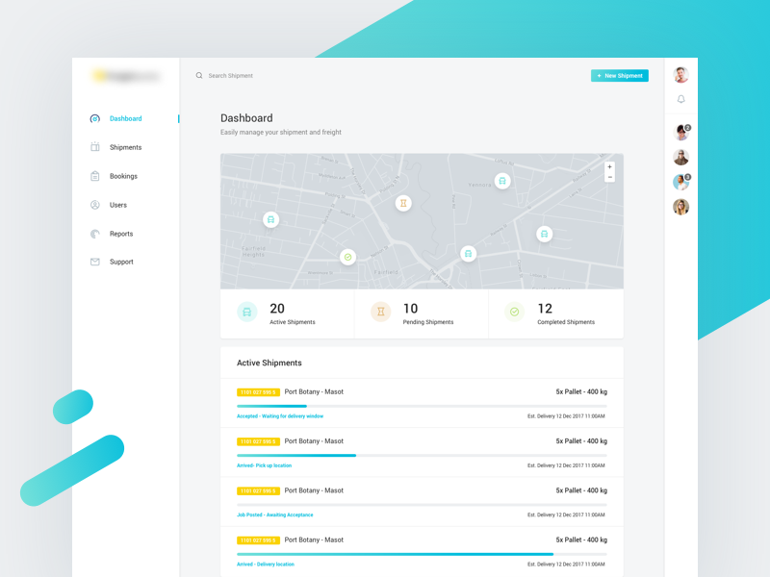The width and height of the screenshot is (770, 577).
Task: Click the Support envelope icon in sidebar
Action: click(x=95, y=262)
